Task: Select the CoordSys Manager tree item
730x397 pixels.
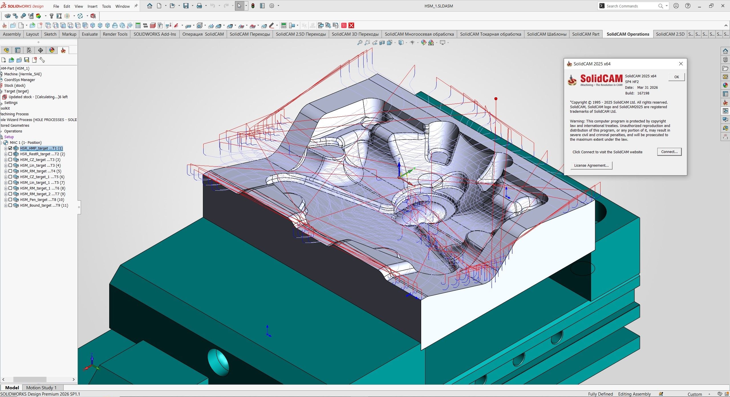Action: click(x=20, y=80)
